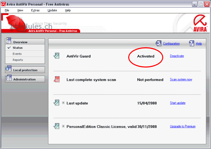The width and height of the screenshot is (211, 149).
Task: Open the Extras menu
Action: pyautogui.click(x=35, y=10)
